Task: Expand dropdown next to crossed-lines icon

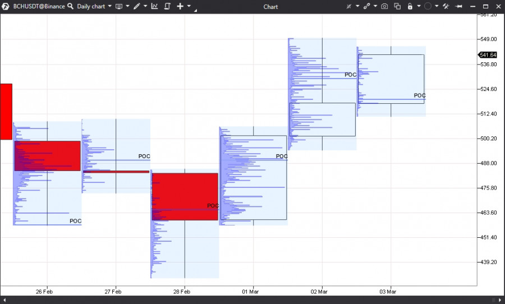Action: (x=357, y=6)
